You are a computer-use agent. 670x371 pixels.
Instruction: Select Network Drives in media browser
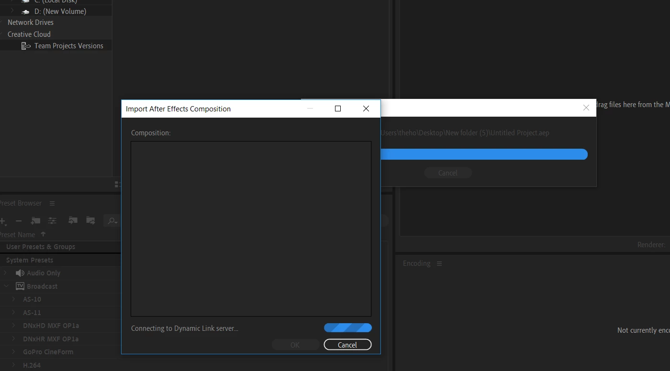click(31, 22)
